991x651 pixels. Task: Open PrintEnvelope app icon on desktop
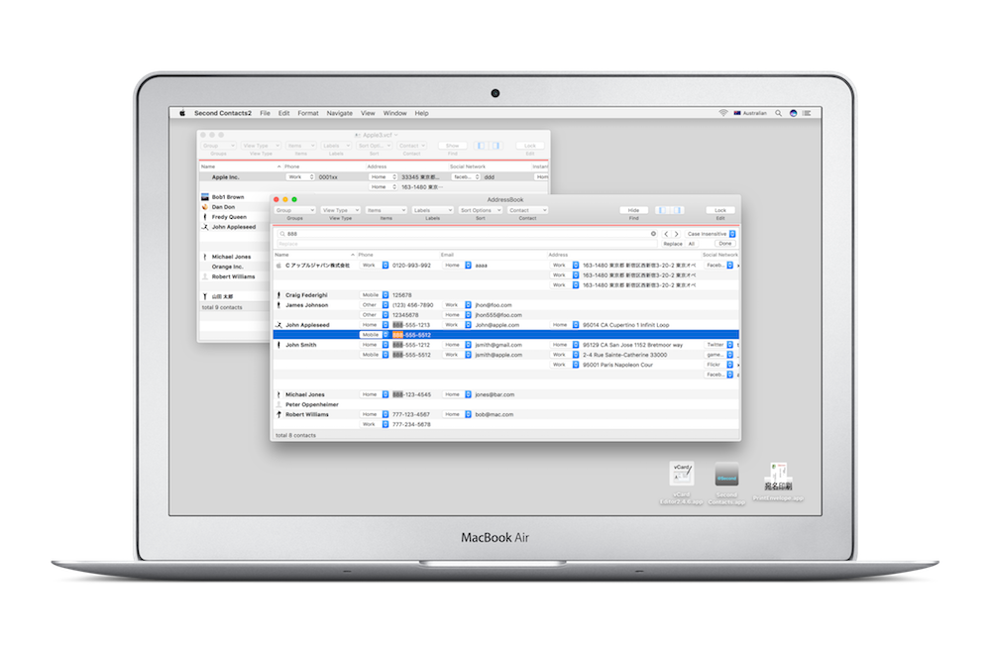[779, 476]
